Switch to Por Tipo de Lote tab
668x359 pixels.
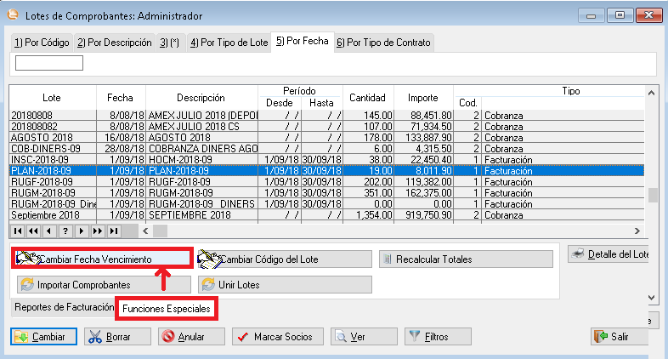pos(228,43)
